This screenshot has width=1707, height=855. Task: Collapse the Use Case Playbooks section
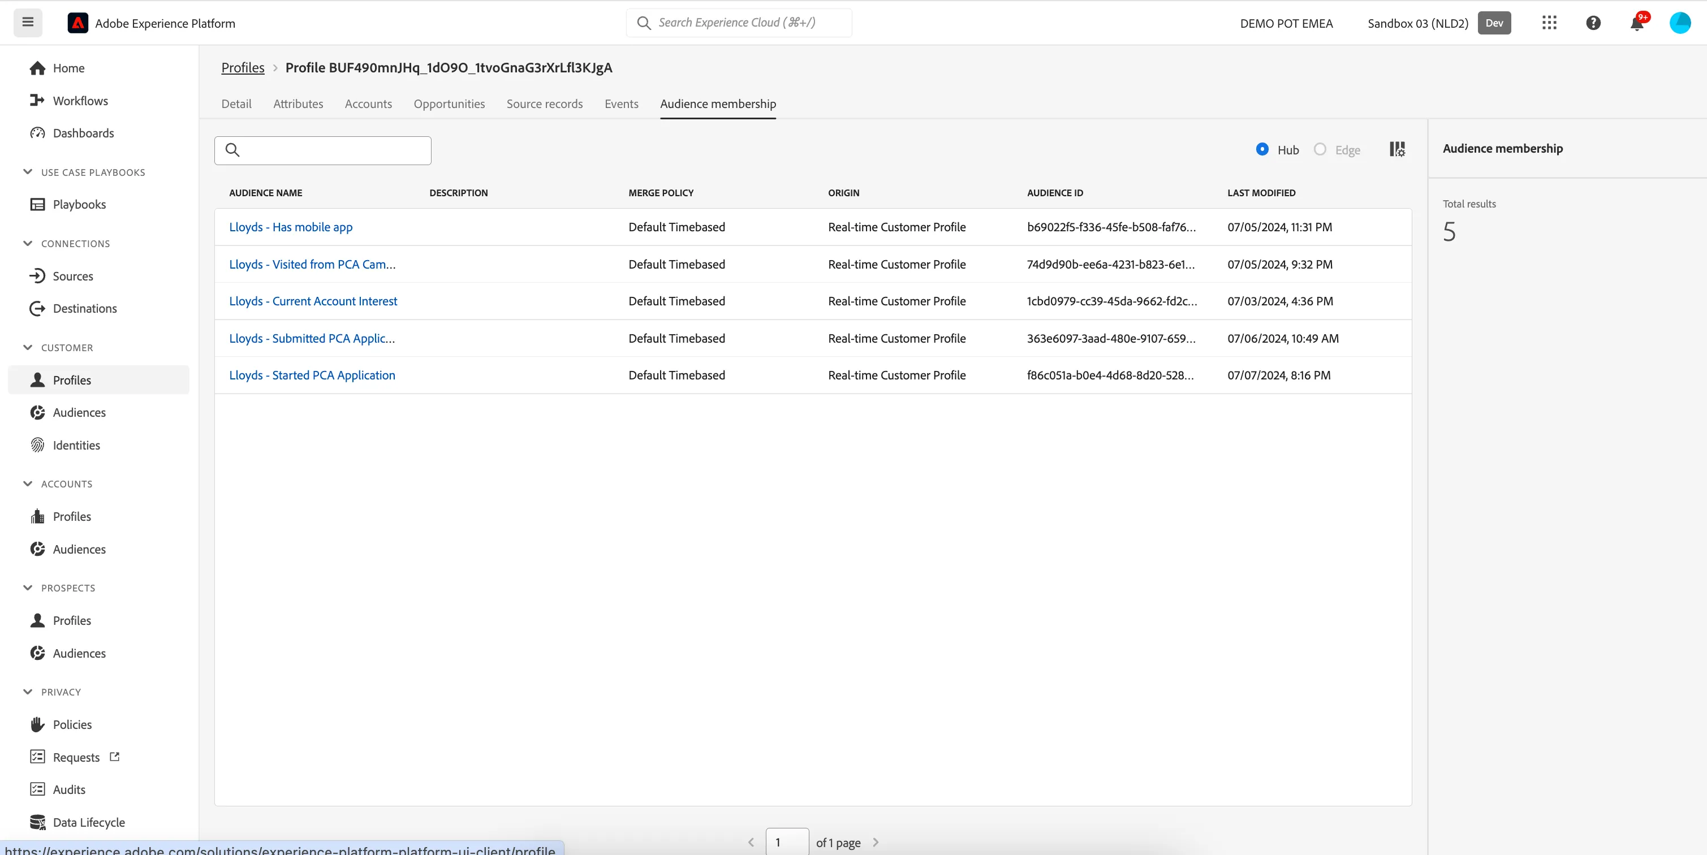click(x=28, y=172)
